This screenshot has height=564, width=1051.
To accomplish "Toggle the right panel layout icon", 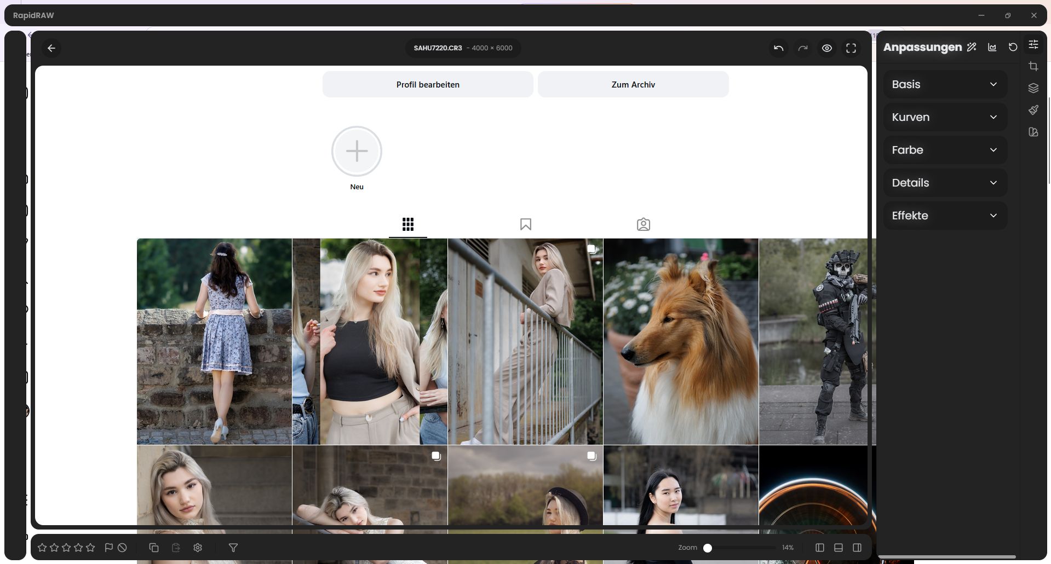I will (857, 548).
